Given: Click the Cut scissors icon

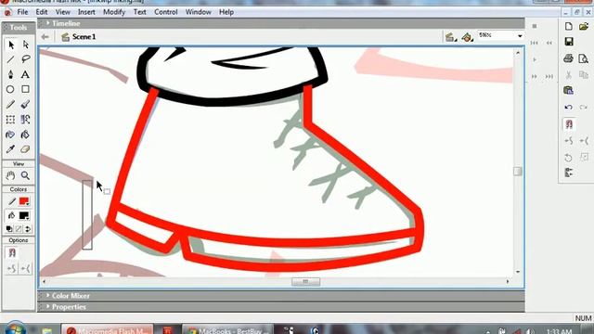Looking at the screenshot, I should tap(568, 75).
